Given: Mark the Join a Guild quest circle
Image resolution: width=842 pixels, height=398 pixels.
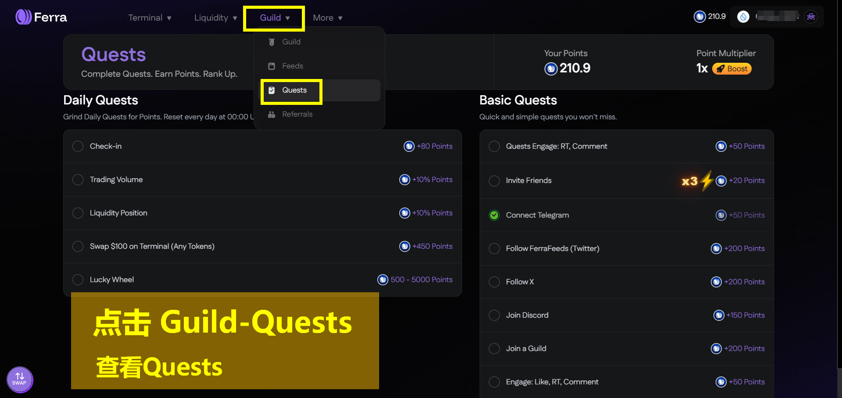Looking at the screenshot, I should tap(494, 348).
